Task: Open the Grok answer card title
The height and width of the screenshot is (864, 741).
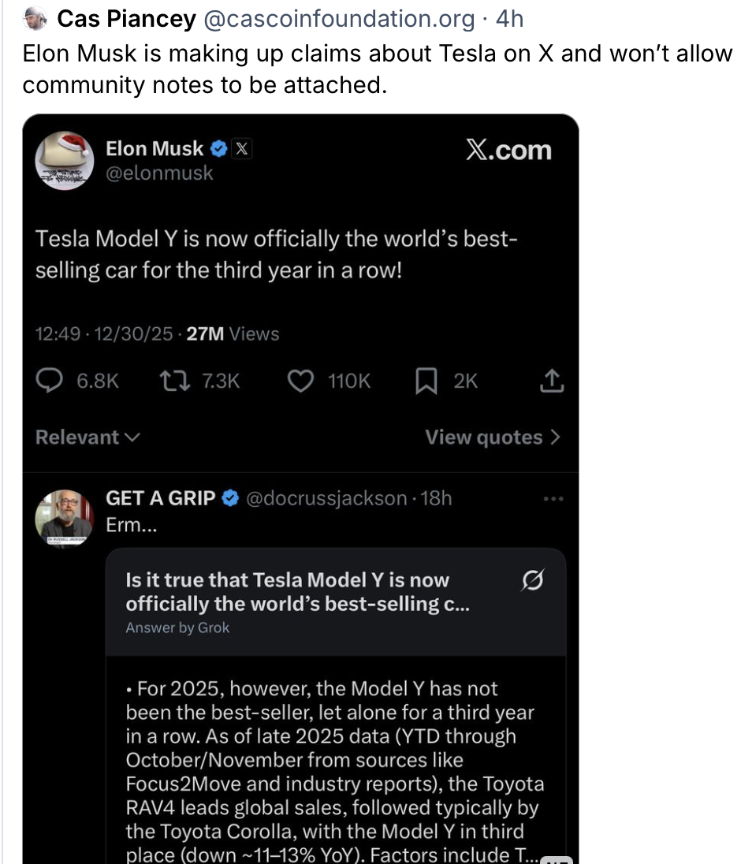Action: pos(288,592)
